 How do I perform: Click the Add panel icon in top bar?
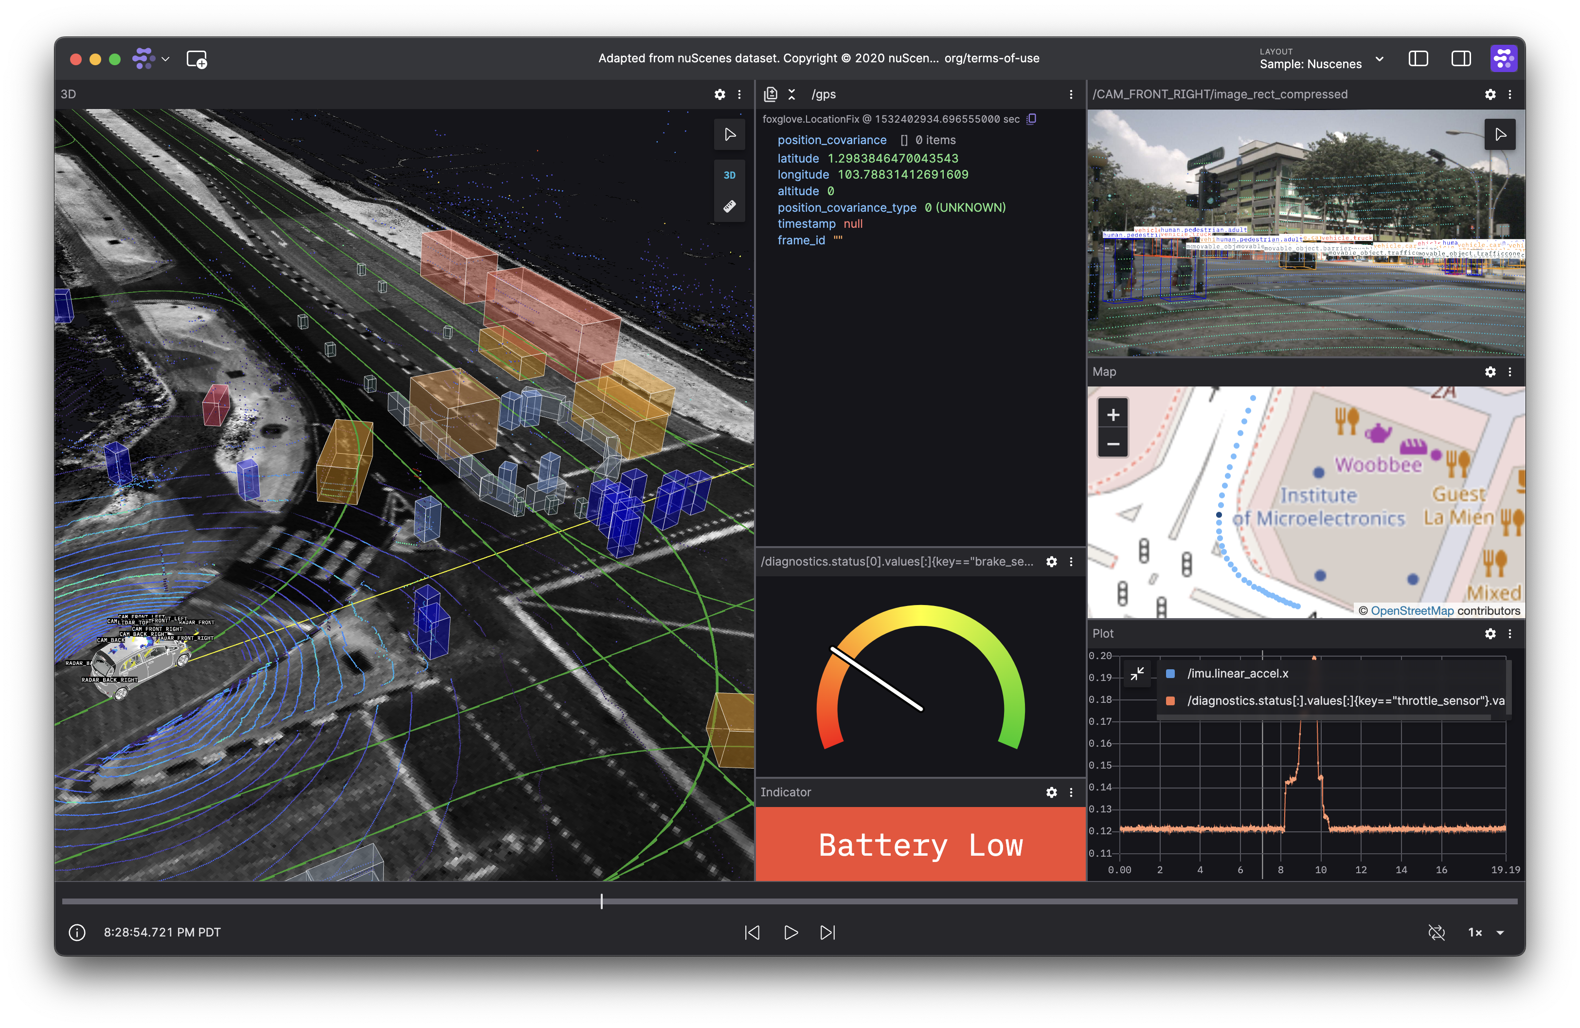tap(197, 59)
